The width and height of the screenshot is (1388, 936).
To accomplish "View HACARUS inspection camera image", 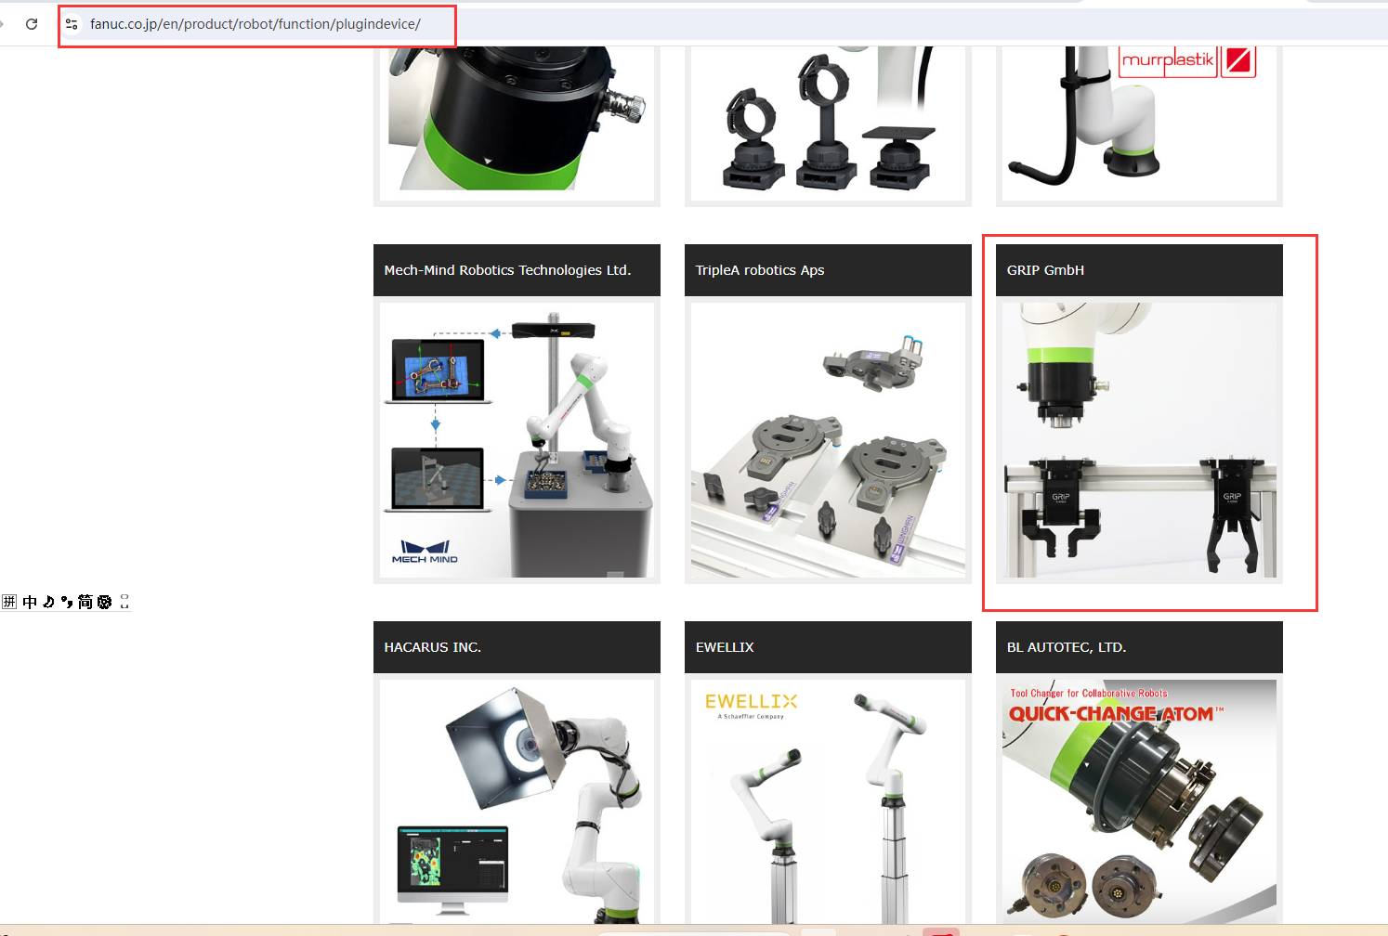I will coord(517,801).
